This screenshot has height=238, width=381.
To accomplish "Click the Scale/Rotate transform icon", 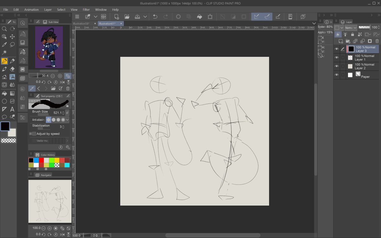I will (210, 17).
